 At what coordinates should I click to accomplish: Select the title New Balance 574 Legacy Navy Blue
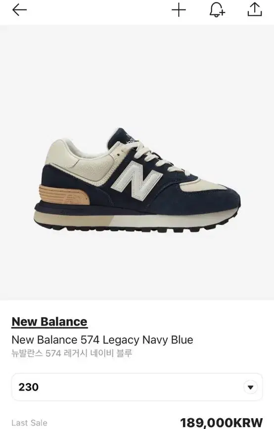click(102, 340)
